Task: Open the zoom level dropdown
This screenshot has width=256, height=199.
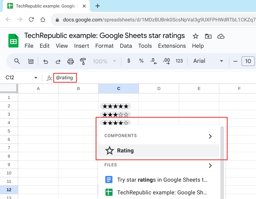Action: [x=105, y=61]
